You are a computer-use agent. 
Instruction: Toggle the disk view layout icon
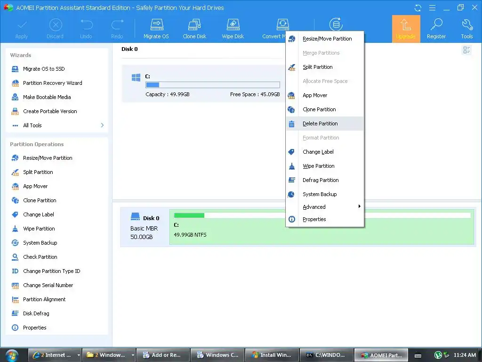coord(466,50)
